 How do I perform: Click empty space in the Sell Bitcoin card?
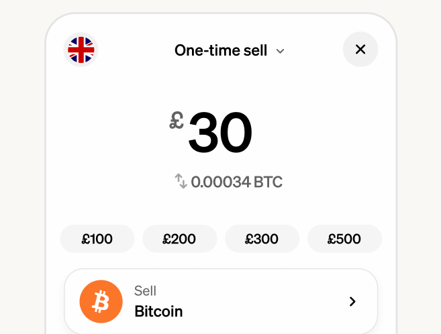268,302
